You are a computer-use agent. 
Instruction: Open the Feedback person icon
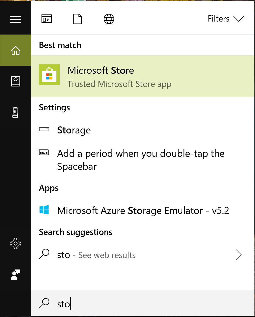(x=16, y=275)
